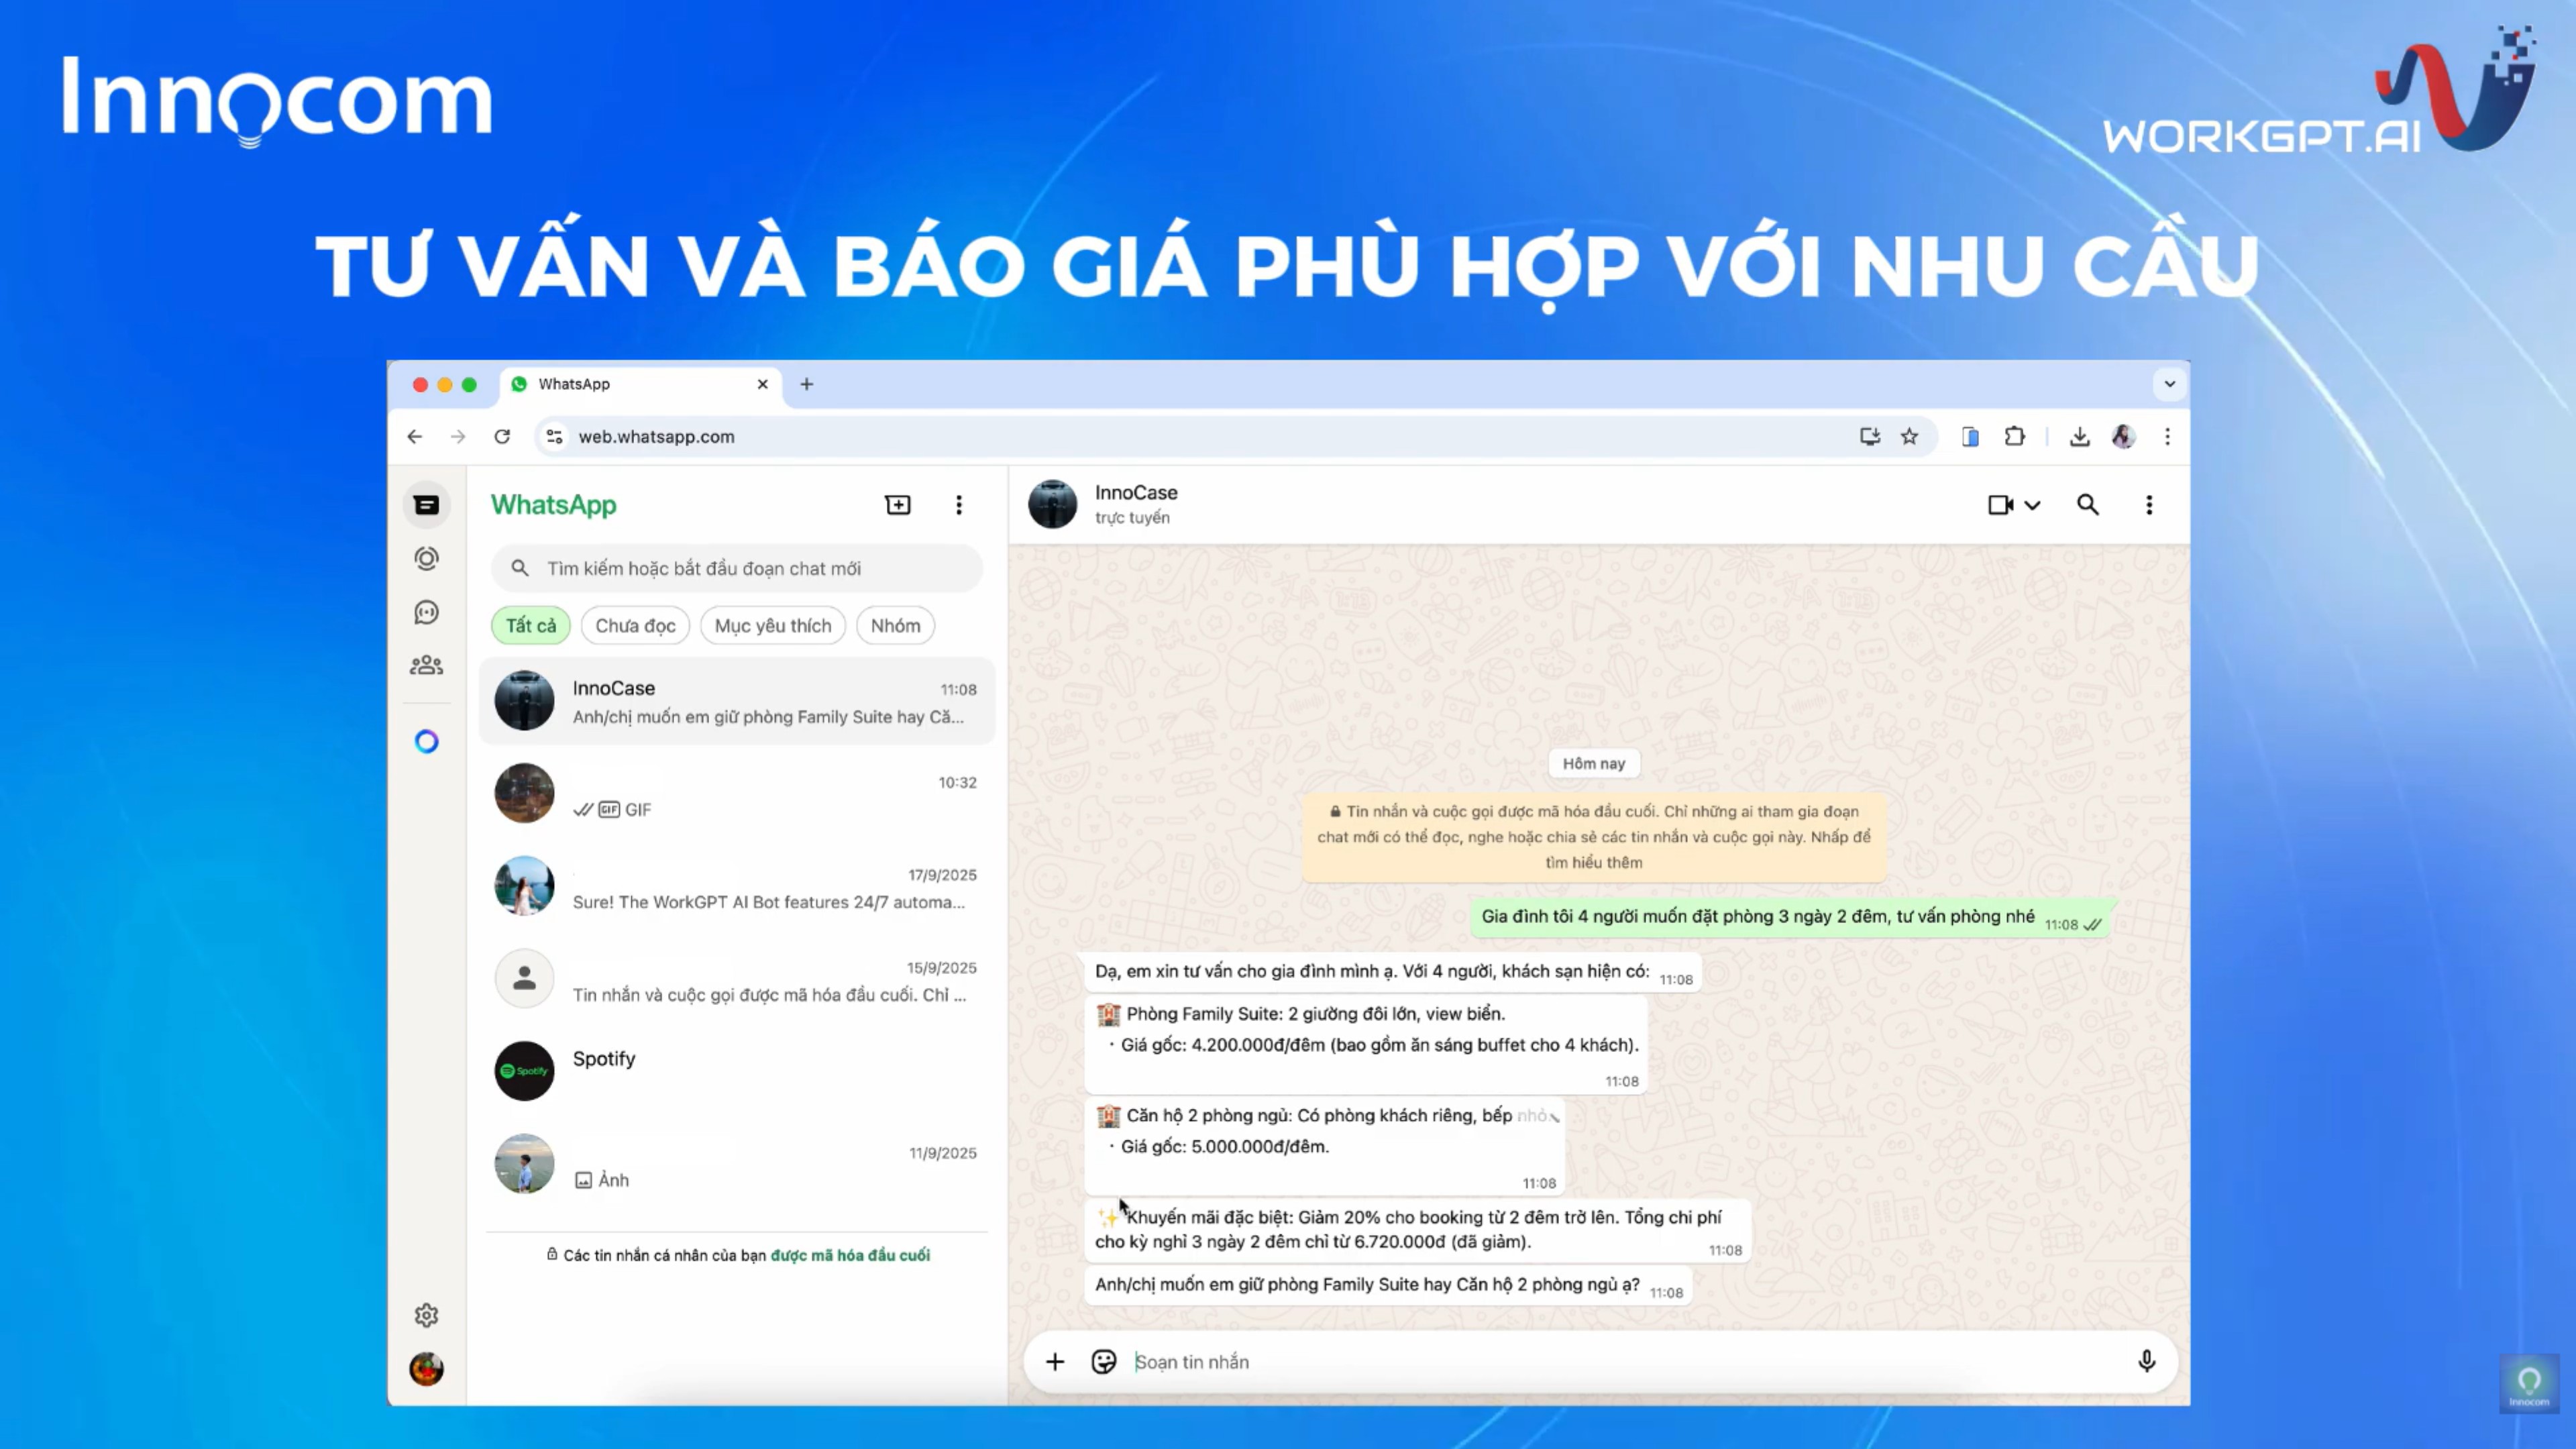Click the được mã hóa đầu cuối link
The image size is (2576, 1449).
[x=849, y=1255]
